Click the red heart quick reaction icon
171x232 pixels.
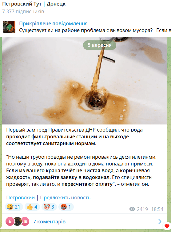[167, 226]
